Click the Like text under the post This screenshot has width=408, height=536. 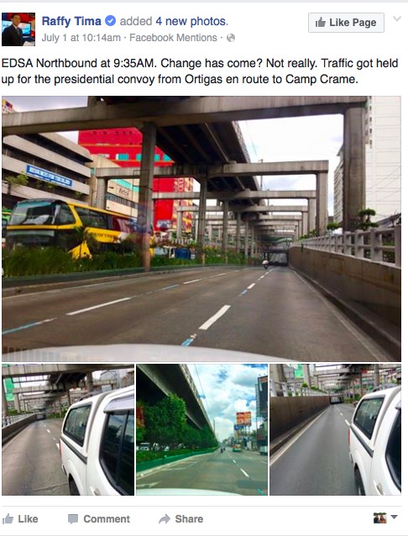pos(28,519)
